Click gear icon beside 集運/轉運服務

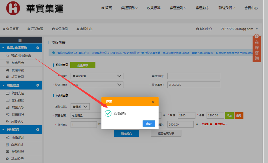pos(38,48)
